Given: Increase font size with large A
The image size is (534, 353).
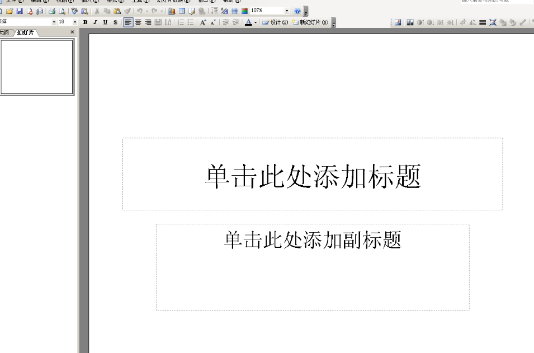Looking at the screenshot, I should [x=203, y=22].
